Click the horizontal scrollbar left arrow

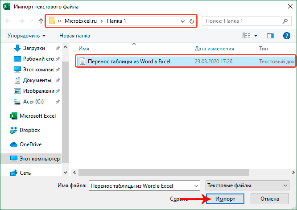click(74, 172)
